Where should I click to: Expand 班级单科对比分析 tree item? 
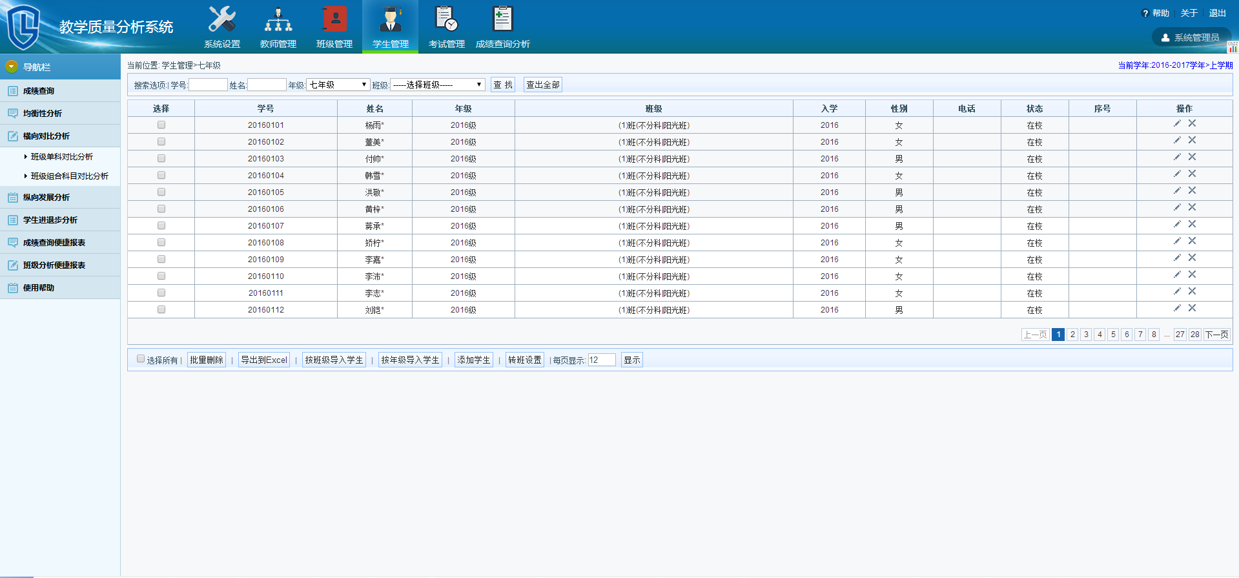(x=61, y=157)
